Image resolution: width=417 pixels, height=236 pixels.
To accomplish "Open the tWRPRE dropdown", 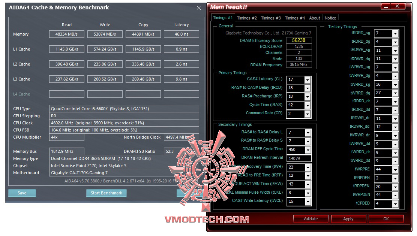I will [x=395, y=170].
